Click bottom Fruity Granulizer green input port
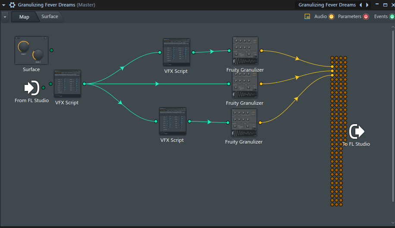Viewport: 395px width, 228px height. click(228, 122)
